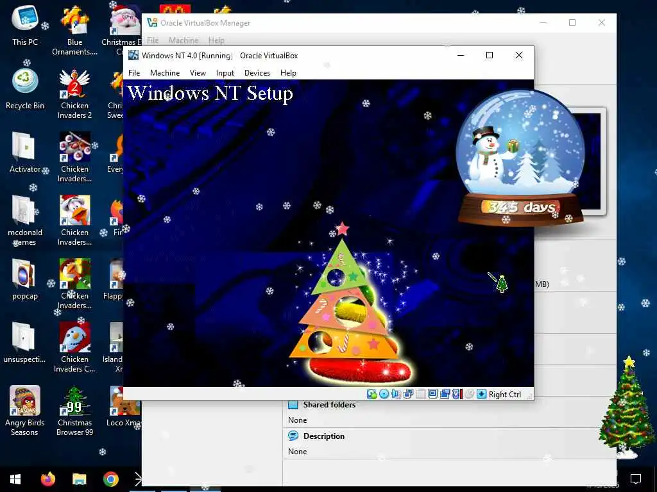Viewport: 657px width, 492px height.
Task: Close the Oracle VirtualBox Manager window
Action: [601, 22]
